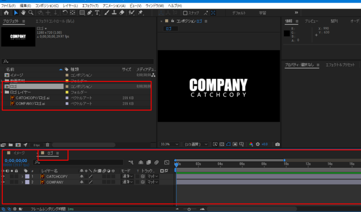
Task: Hide the CATCHCOPY layer with its eye toggle
Action: click(x=3, y=176)
